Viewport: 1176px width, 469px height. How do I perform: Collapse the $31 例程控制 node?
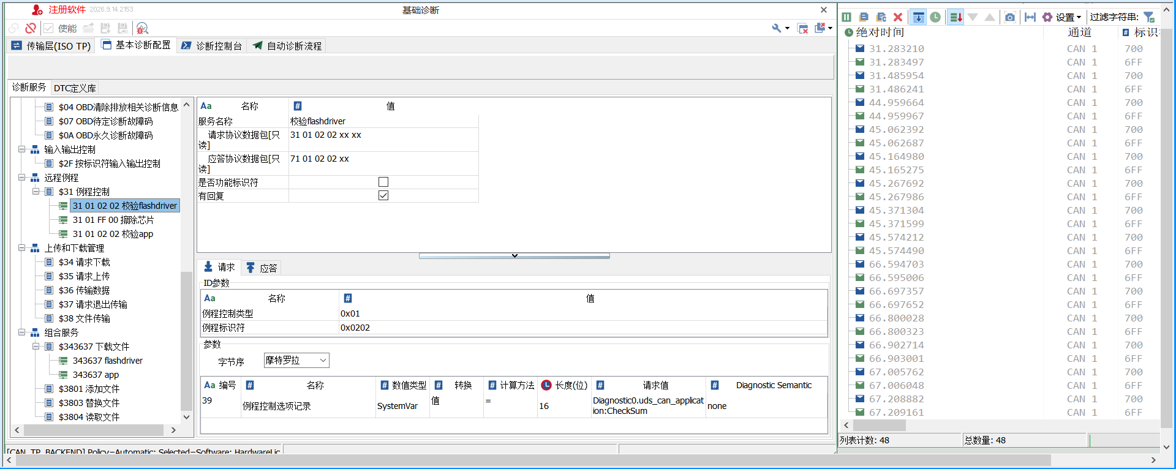point(36,192)
